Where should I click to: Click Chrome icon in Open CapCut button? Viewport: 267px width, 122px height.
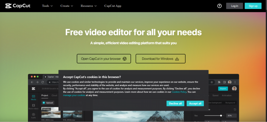tap(125, 59)
